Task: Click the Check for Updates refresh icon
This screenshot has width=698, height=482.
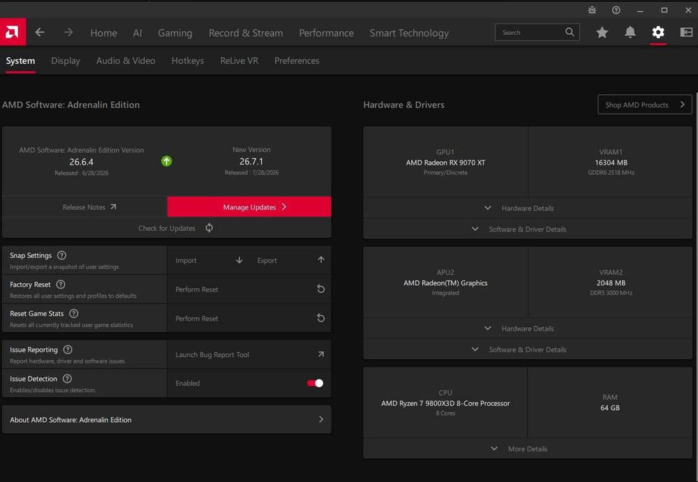Action: [209, 228]
